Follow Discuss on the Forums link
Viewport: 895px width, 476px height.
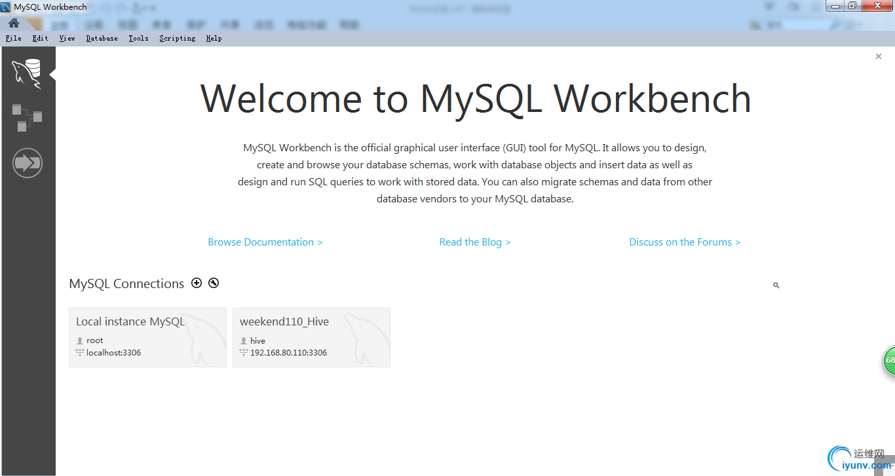[685, 242]
